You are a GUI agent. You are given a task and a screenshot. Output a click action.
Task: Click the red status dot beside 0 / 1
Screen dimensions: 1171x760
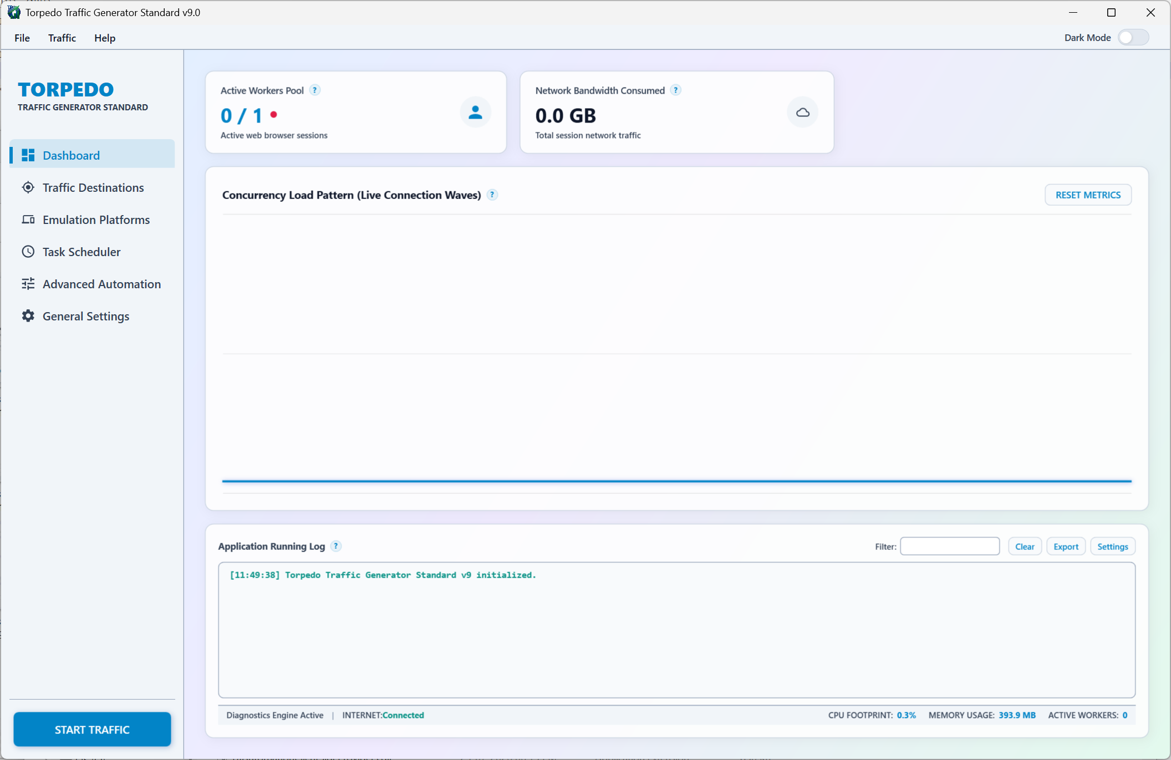pos(273,115)
